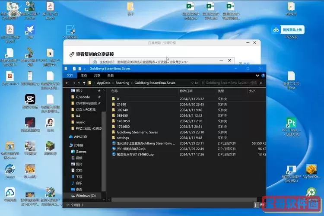The width and height of the screenshot is (324, 216).
Task: Open the Recycle Bin on the desktop
Action: click(x=311, y=194)
